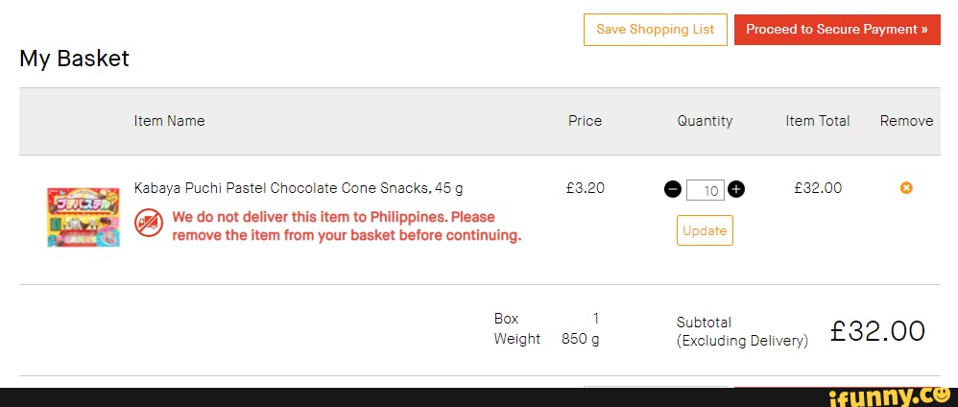Click the Save Shopping List button

(x=655, y=30)
